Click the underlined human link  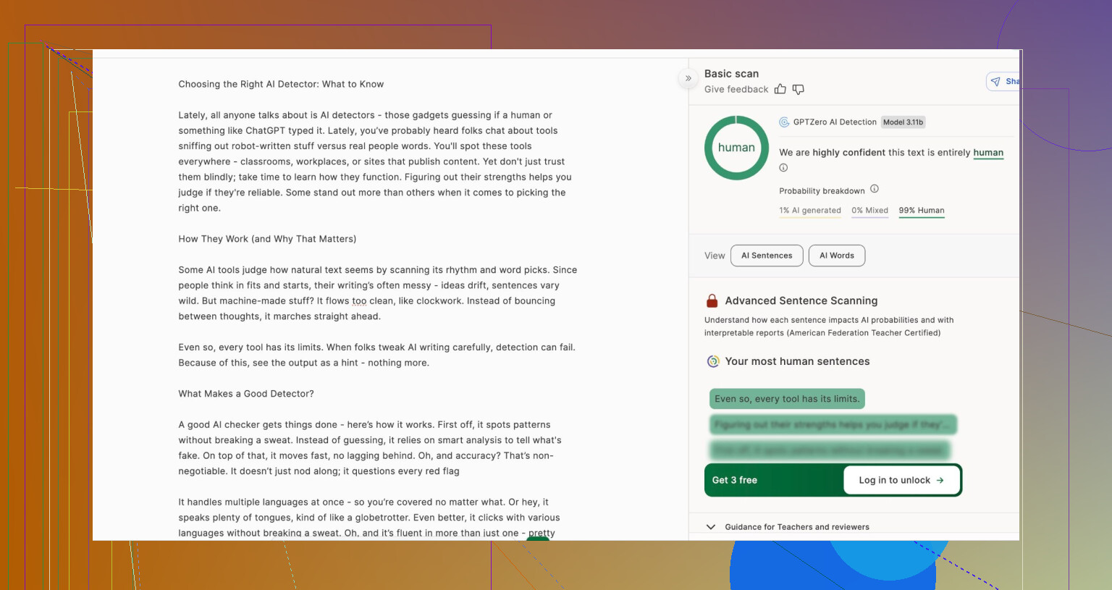coord(987,153)
